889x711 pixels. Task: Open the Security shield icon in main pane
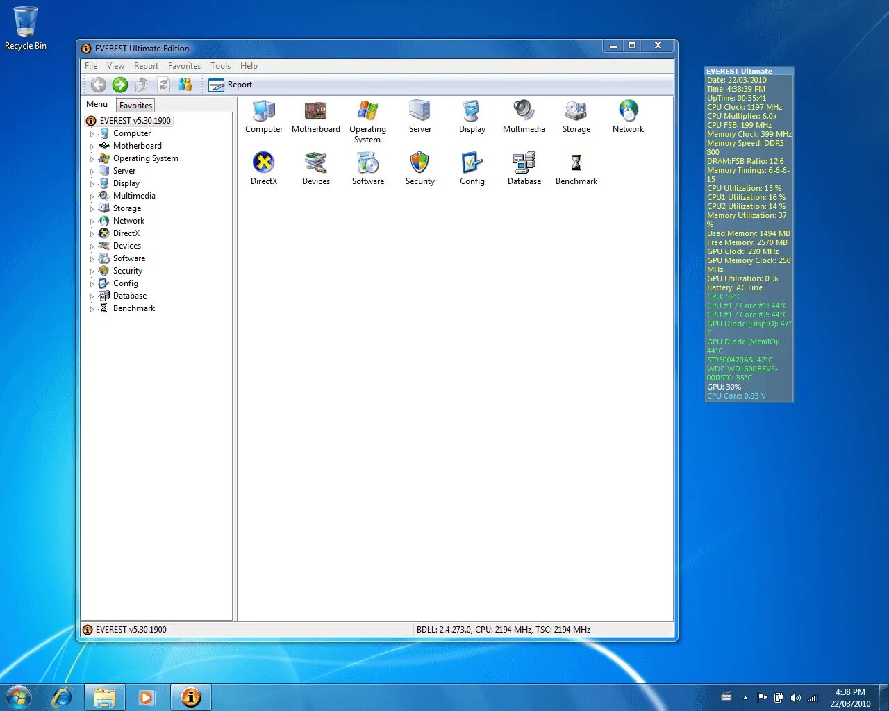coord(420,169)
